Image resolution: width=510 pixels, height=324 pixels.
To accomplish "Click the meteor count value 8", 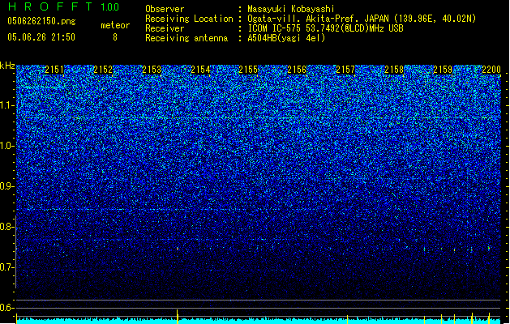I will 115,37.
